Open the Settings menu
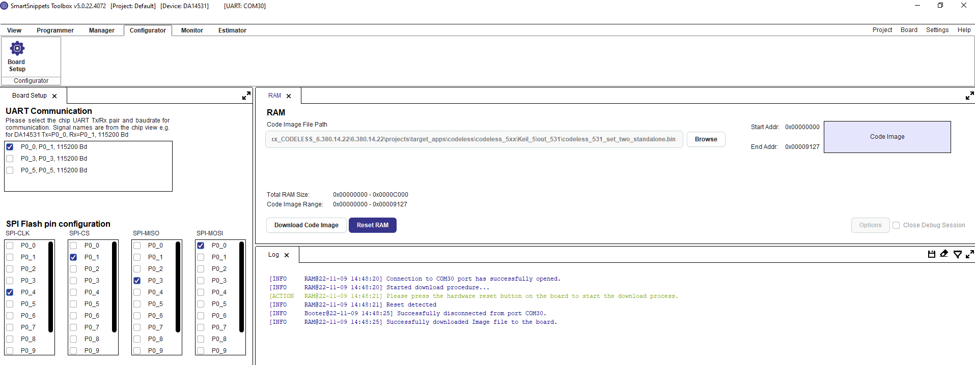Viewport: 975px width, 365px height. click(937, 30)
